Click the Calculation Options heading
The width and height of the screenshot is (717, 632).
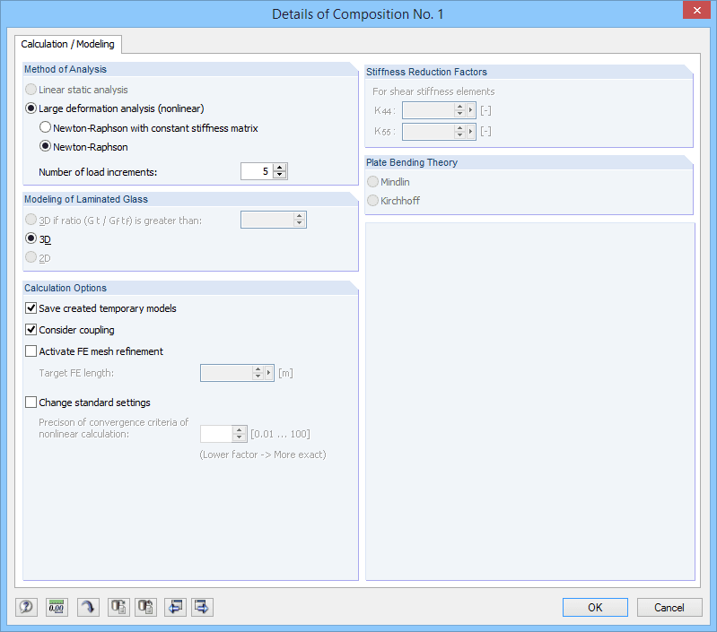[66, 288]
